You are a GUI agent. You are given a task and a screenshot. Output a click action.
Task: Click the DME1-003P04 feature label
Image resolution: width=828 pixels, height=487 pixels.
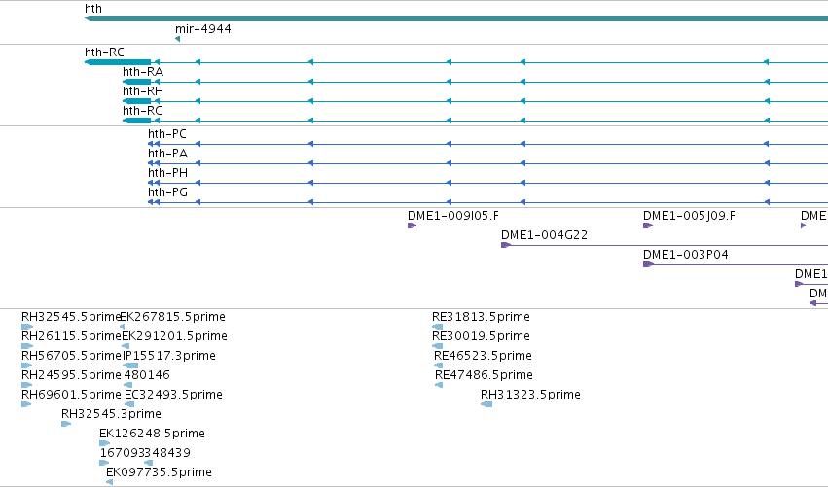tap(686, 255)
